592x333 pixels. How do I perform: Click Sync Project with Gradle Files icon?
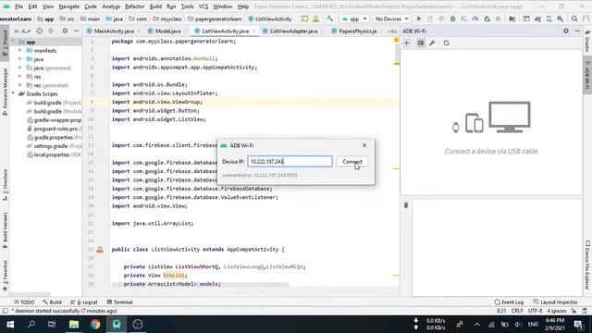[x=537, y=18]
